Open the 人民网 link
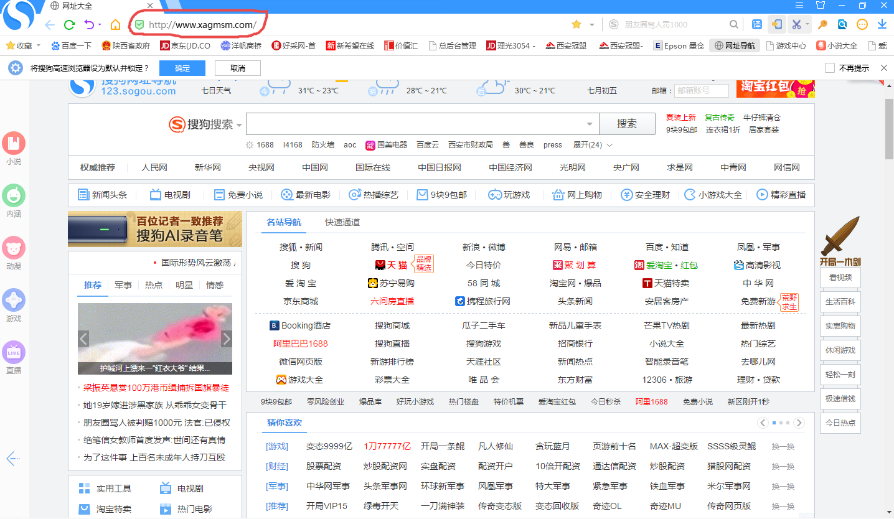The width and height of the screenshot is (894, 519). 154,167
